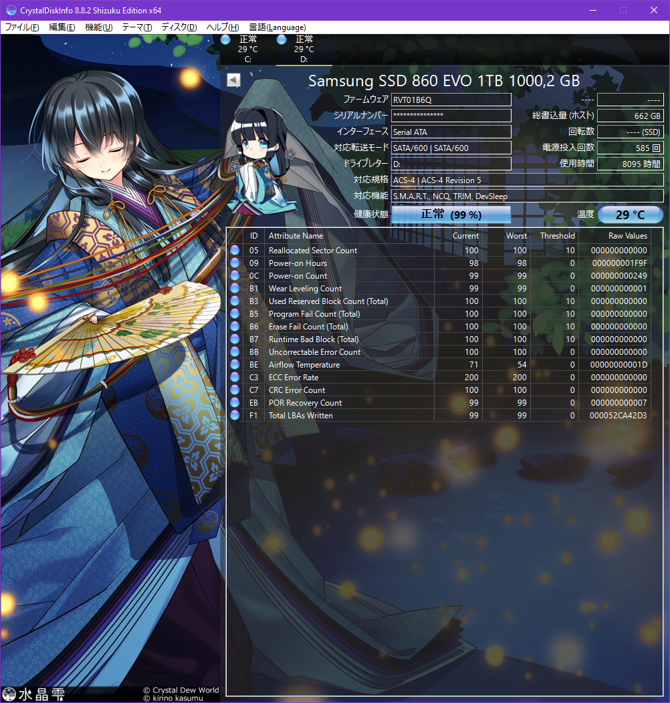Click status orb for Erase Fail Count
Viewport: 670px width, 703px height.
[x=235, y=326]
